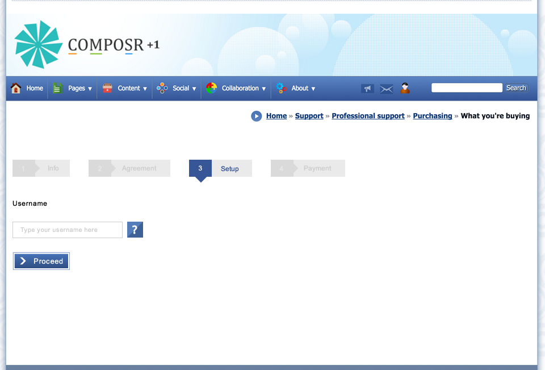
Task: Open the envelope messages icon
Action: pos(387,89)
